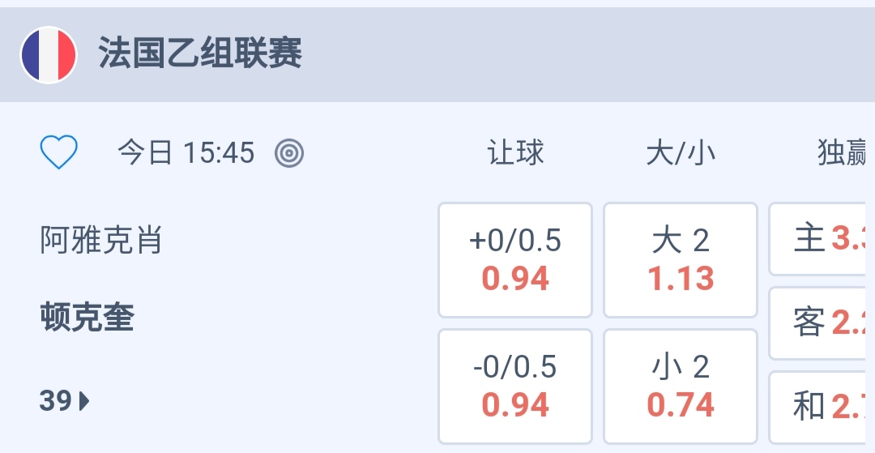
Task: Select the 独赢 column header
Action: 843,152
